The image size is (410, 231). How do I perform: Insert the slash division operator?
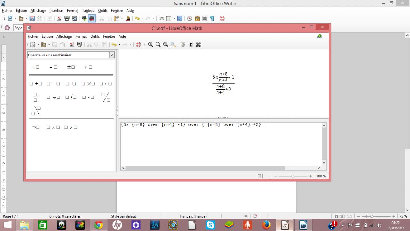[x=70, y=97]
